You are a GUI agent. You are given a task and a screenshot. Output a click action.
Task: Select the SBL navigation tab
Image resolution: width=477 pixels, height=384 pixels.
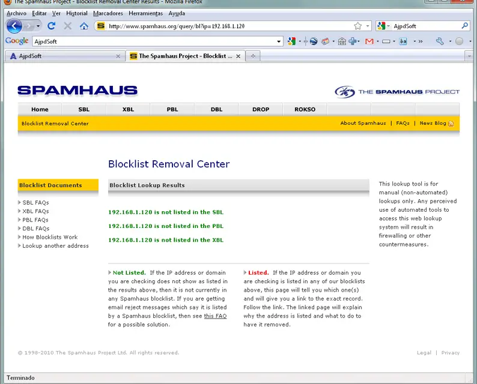click(84, 109)
